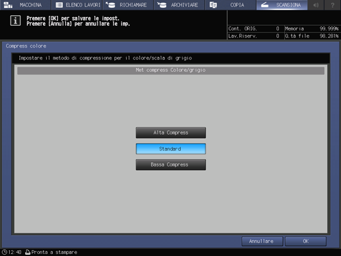The image size is (341, 256).
Task: Choose Alta Compress option
Action: click(x=171, y=133)
